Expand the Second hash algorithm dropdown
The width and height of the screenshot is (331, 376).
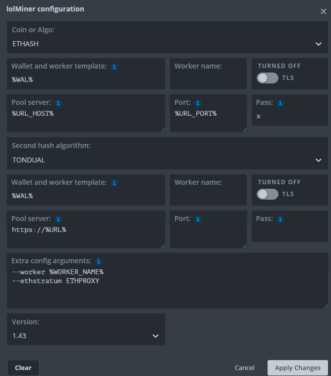[x=167, y=153]
